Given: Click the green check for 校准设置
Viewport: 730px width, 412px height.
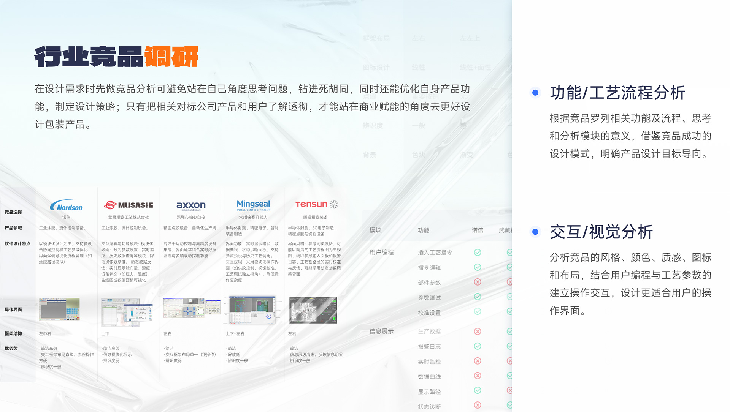Looking at the screenshot, I should [x=477, y=313].
